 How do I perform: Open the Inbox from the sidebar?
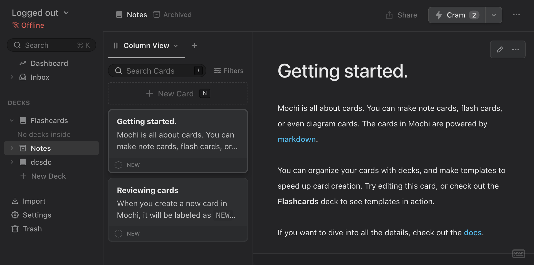click(x=40, y=77)
